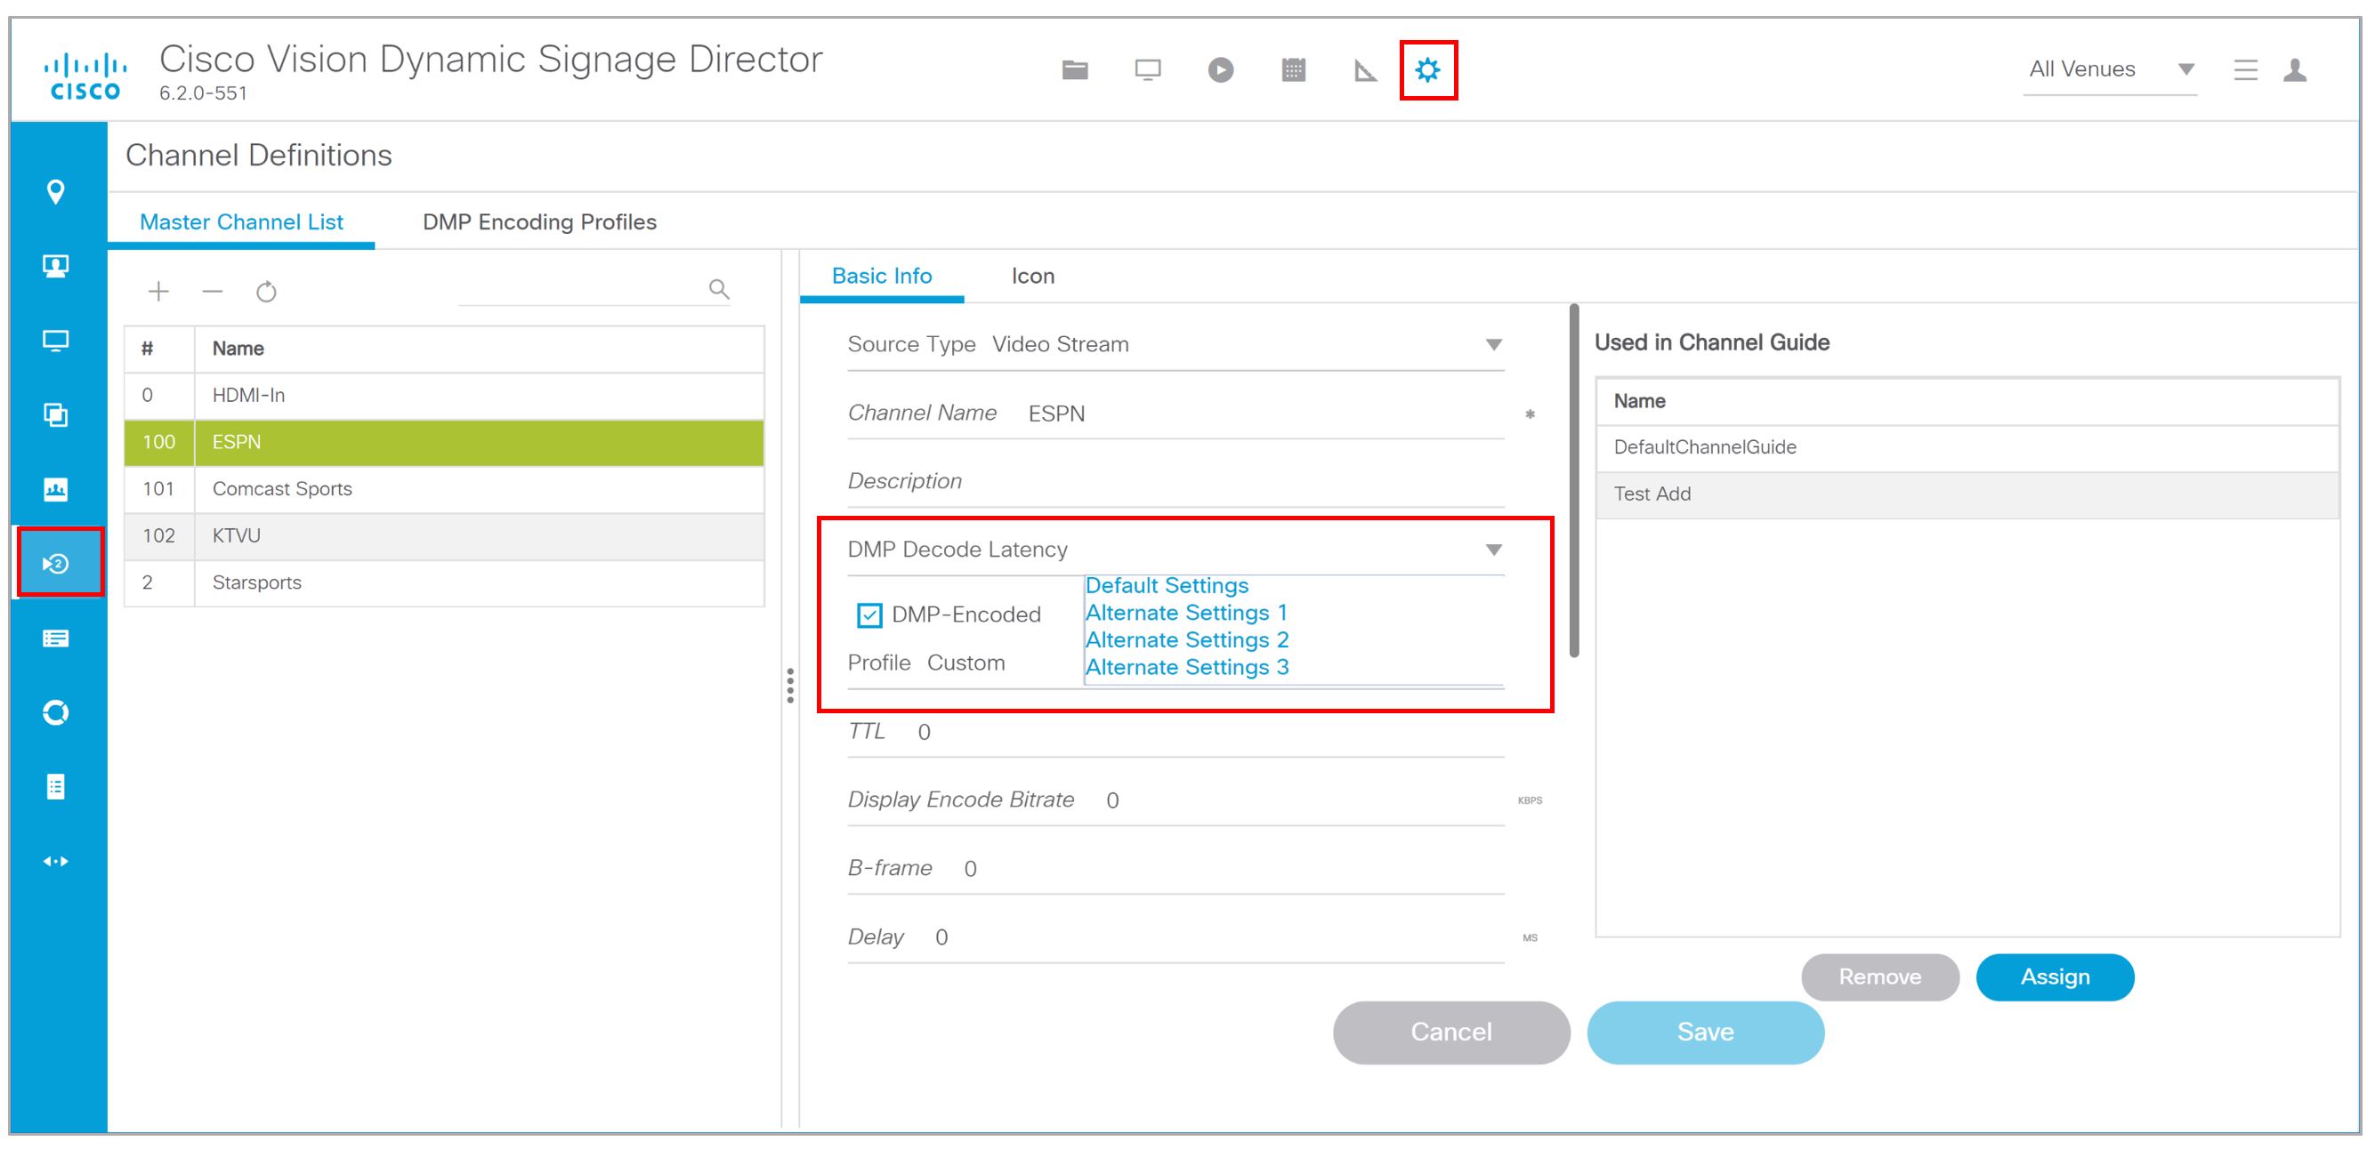Open the configuration gear icon in top toolbar
The width and height of the screenshot is (2375, 1149).
coord(1427,70)
